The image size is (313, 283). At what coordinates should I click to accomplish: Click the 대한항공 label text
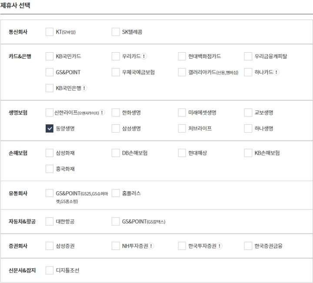pyautogui.click(x=65, y=222)
